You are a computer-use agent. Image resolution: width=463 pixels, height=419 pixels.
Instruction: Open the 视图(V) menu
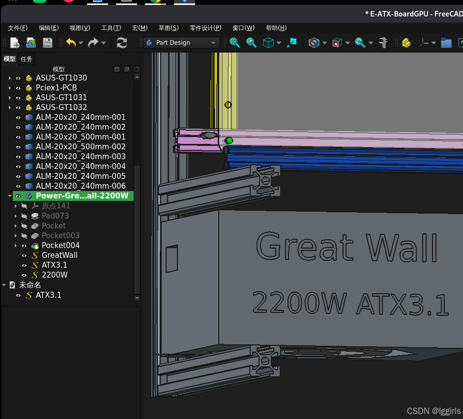80,28
